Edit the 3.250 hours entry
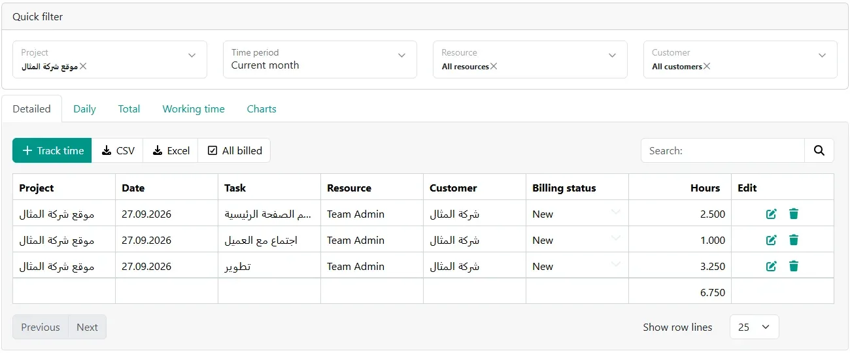The height and width of the screenshot is (353, 850). (772, 266)
